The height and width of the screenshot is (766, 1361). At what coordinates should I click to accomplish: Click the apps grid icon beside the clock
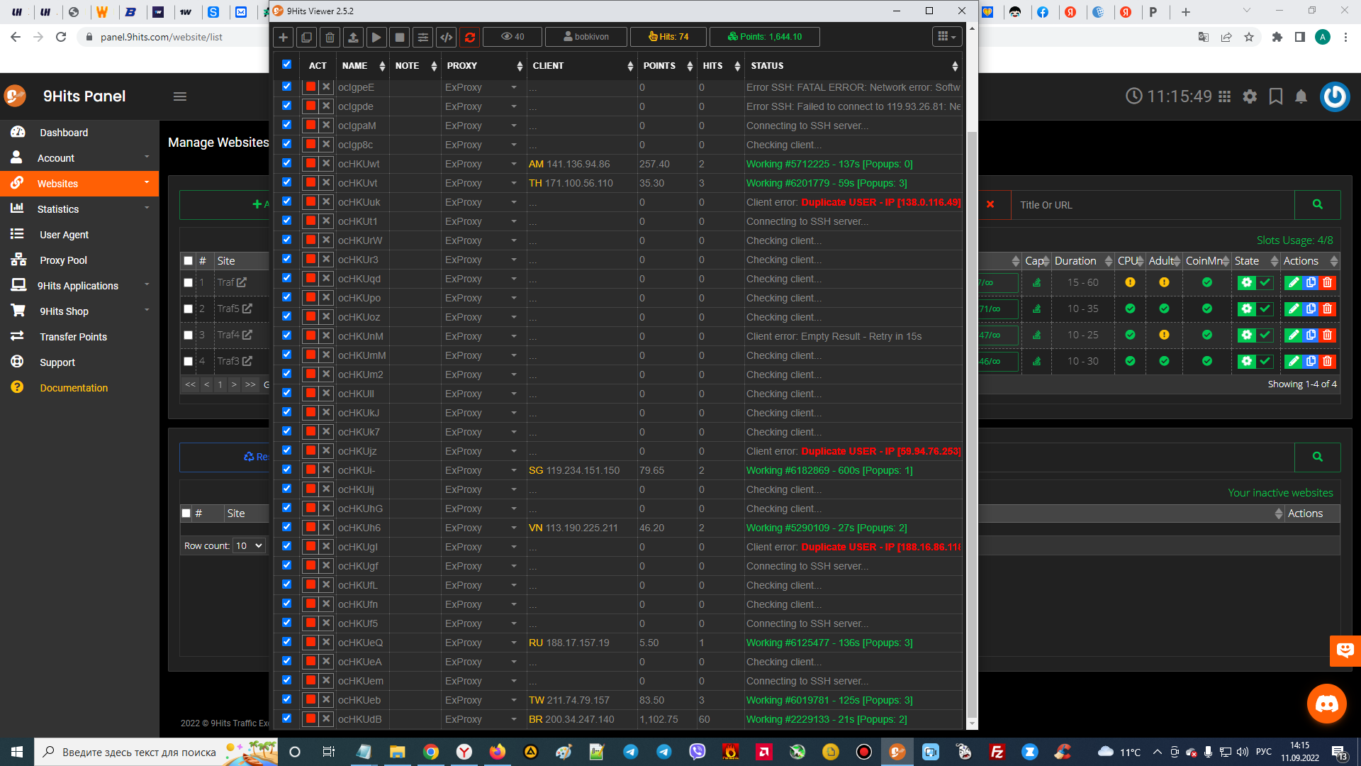coord(1224,96)
